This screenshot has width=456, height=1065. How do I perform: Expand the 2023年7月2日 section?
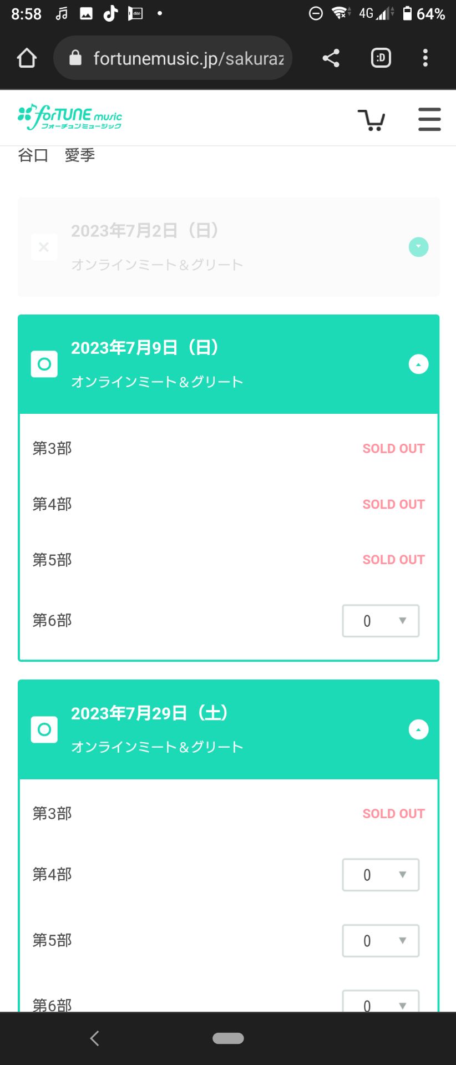[x=418, y=247]
